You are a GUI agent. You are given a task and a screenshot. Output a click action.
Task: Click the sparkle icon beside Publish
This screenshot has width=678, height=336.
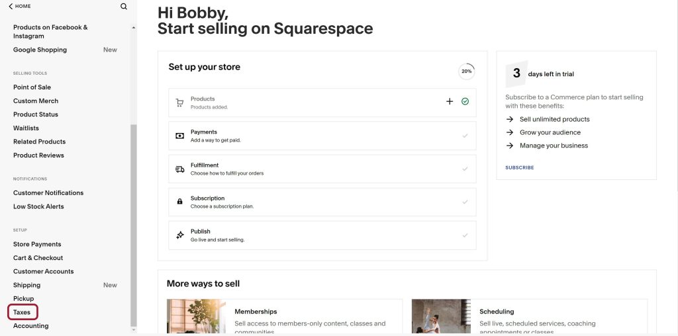(180, 235)
